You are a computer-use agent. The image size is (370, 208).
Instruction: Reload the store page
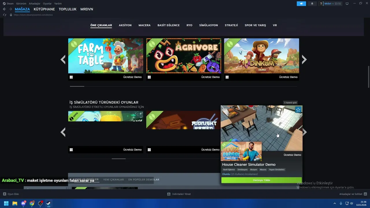[5, 15]
